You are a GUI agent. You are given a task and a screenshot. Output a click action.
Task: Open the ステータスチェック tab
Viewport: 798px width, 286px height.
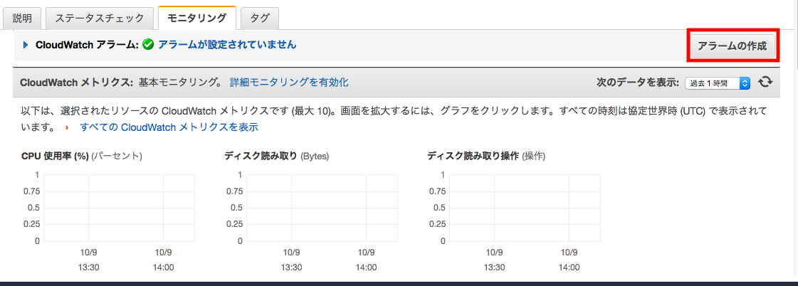[x=100, y=18]
